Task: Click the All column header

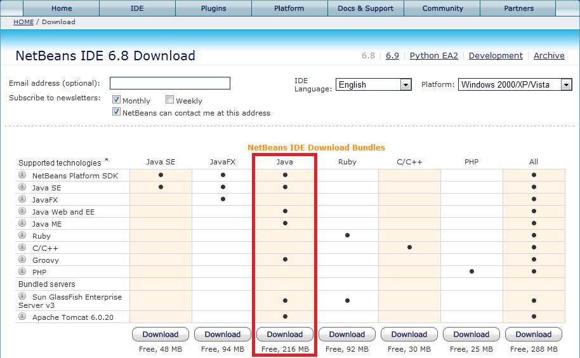Action: [x=534, y=162]
